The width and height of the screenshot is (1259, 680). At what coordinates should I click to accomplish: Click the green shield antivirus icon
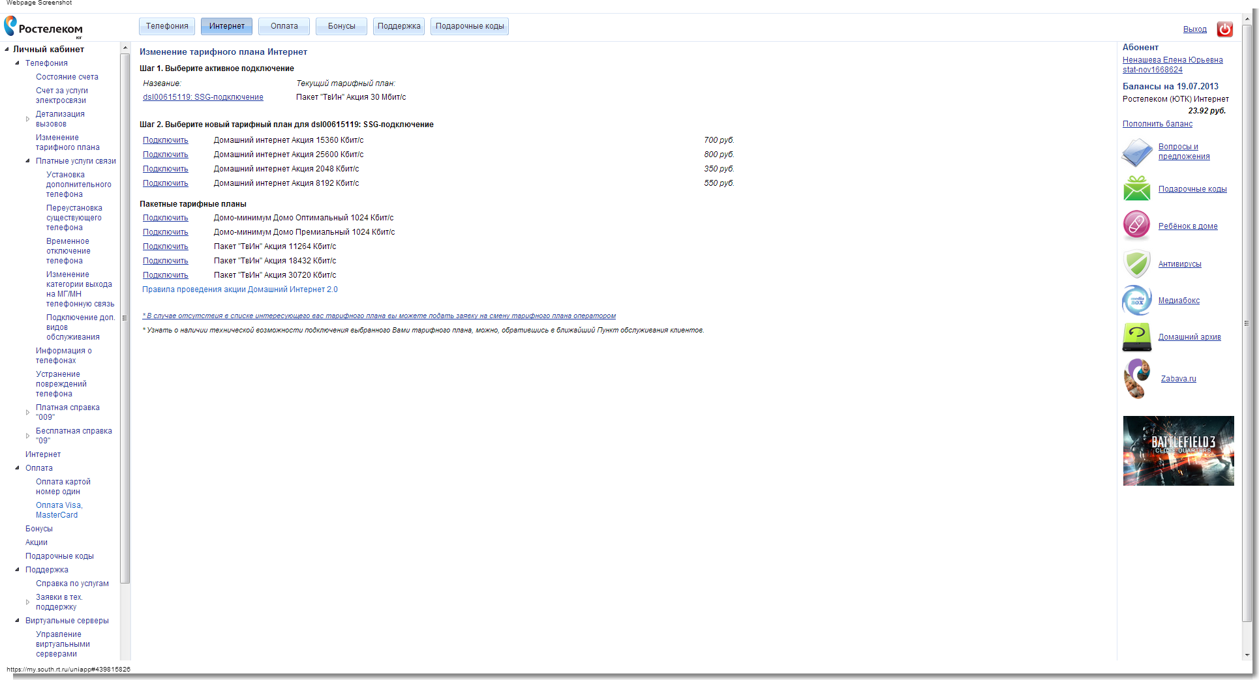(1136, 263)
